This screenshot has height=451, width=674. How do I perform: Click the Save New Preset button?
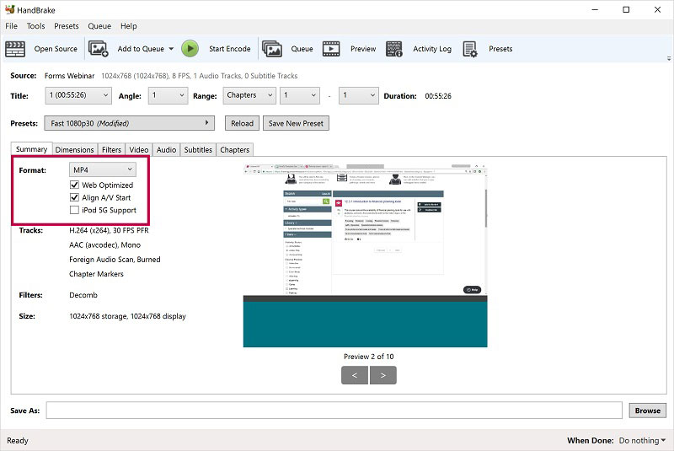(x=295, y=123)
